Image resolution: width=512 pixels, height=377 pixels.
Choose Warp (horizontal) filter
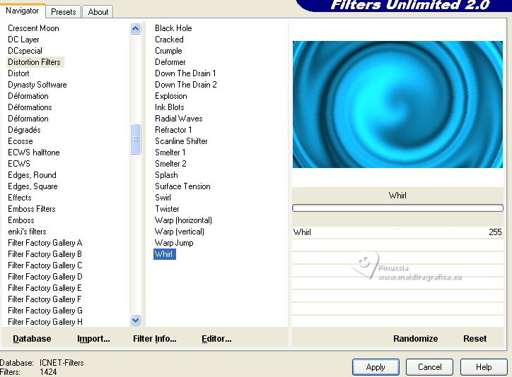click(183, 220)
